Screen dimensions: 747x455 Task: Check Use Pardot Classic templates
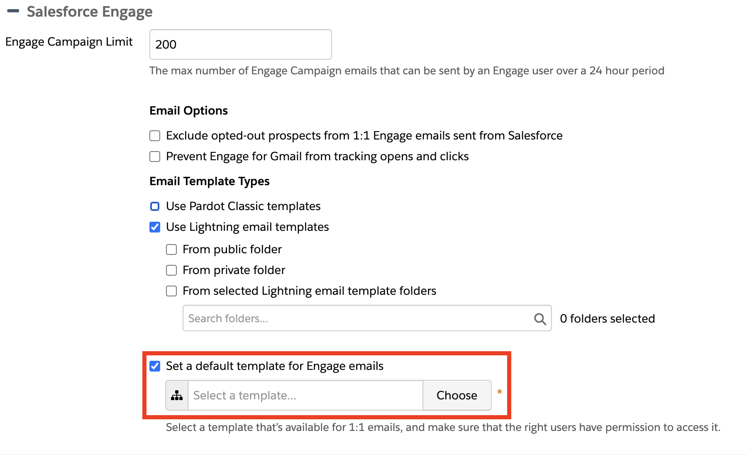point(154,206)
